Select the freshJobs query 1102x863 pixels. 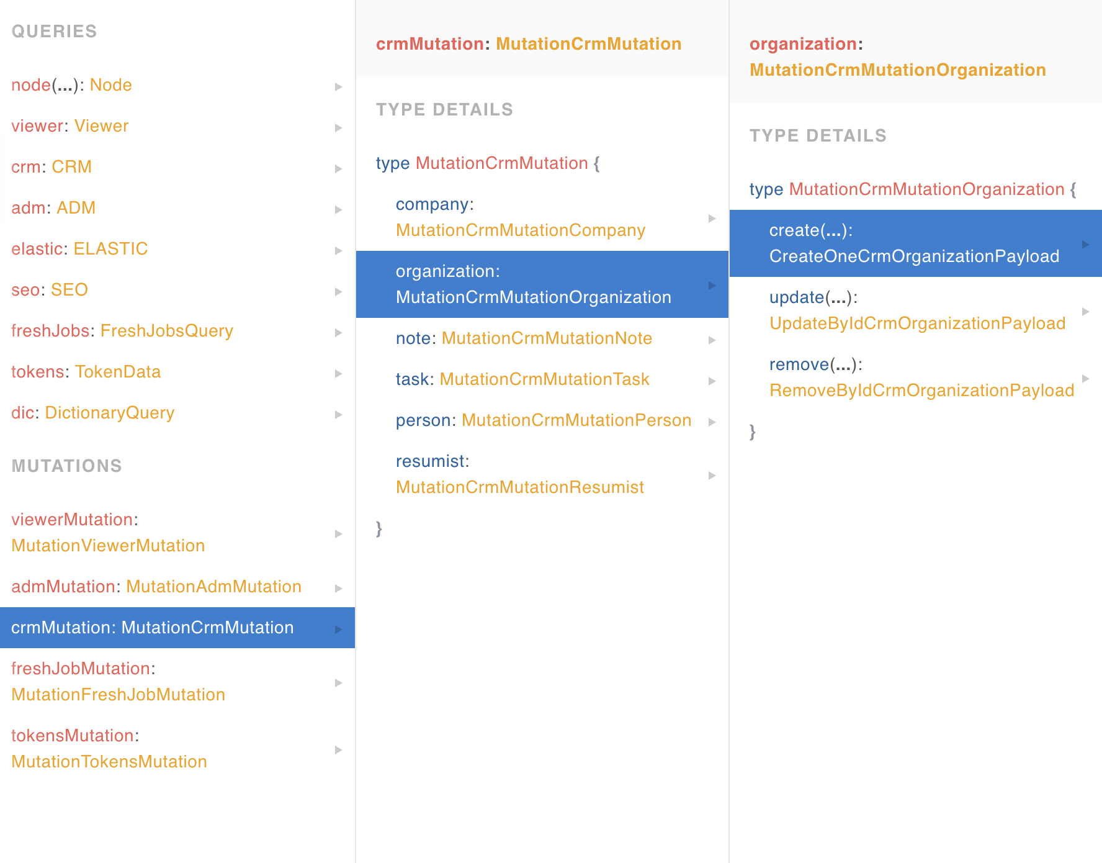click(x=51, y=331)
